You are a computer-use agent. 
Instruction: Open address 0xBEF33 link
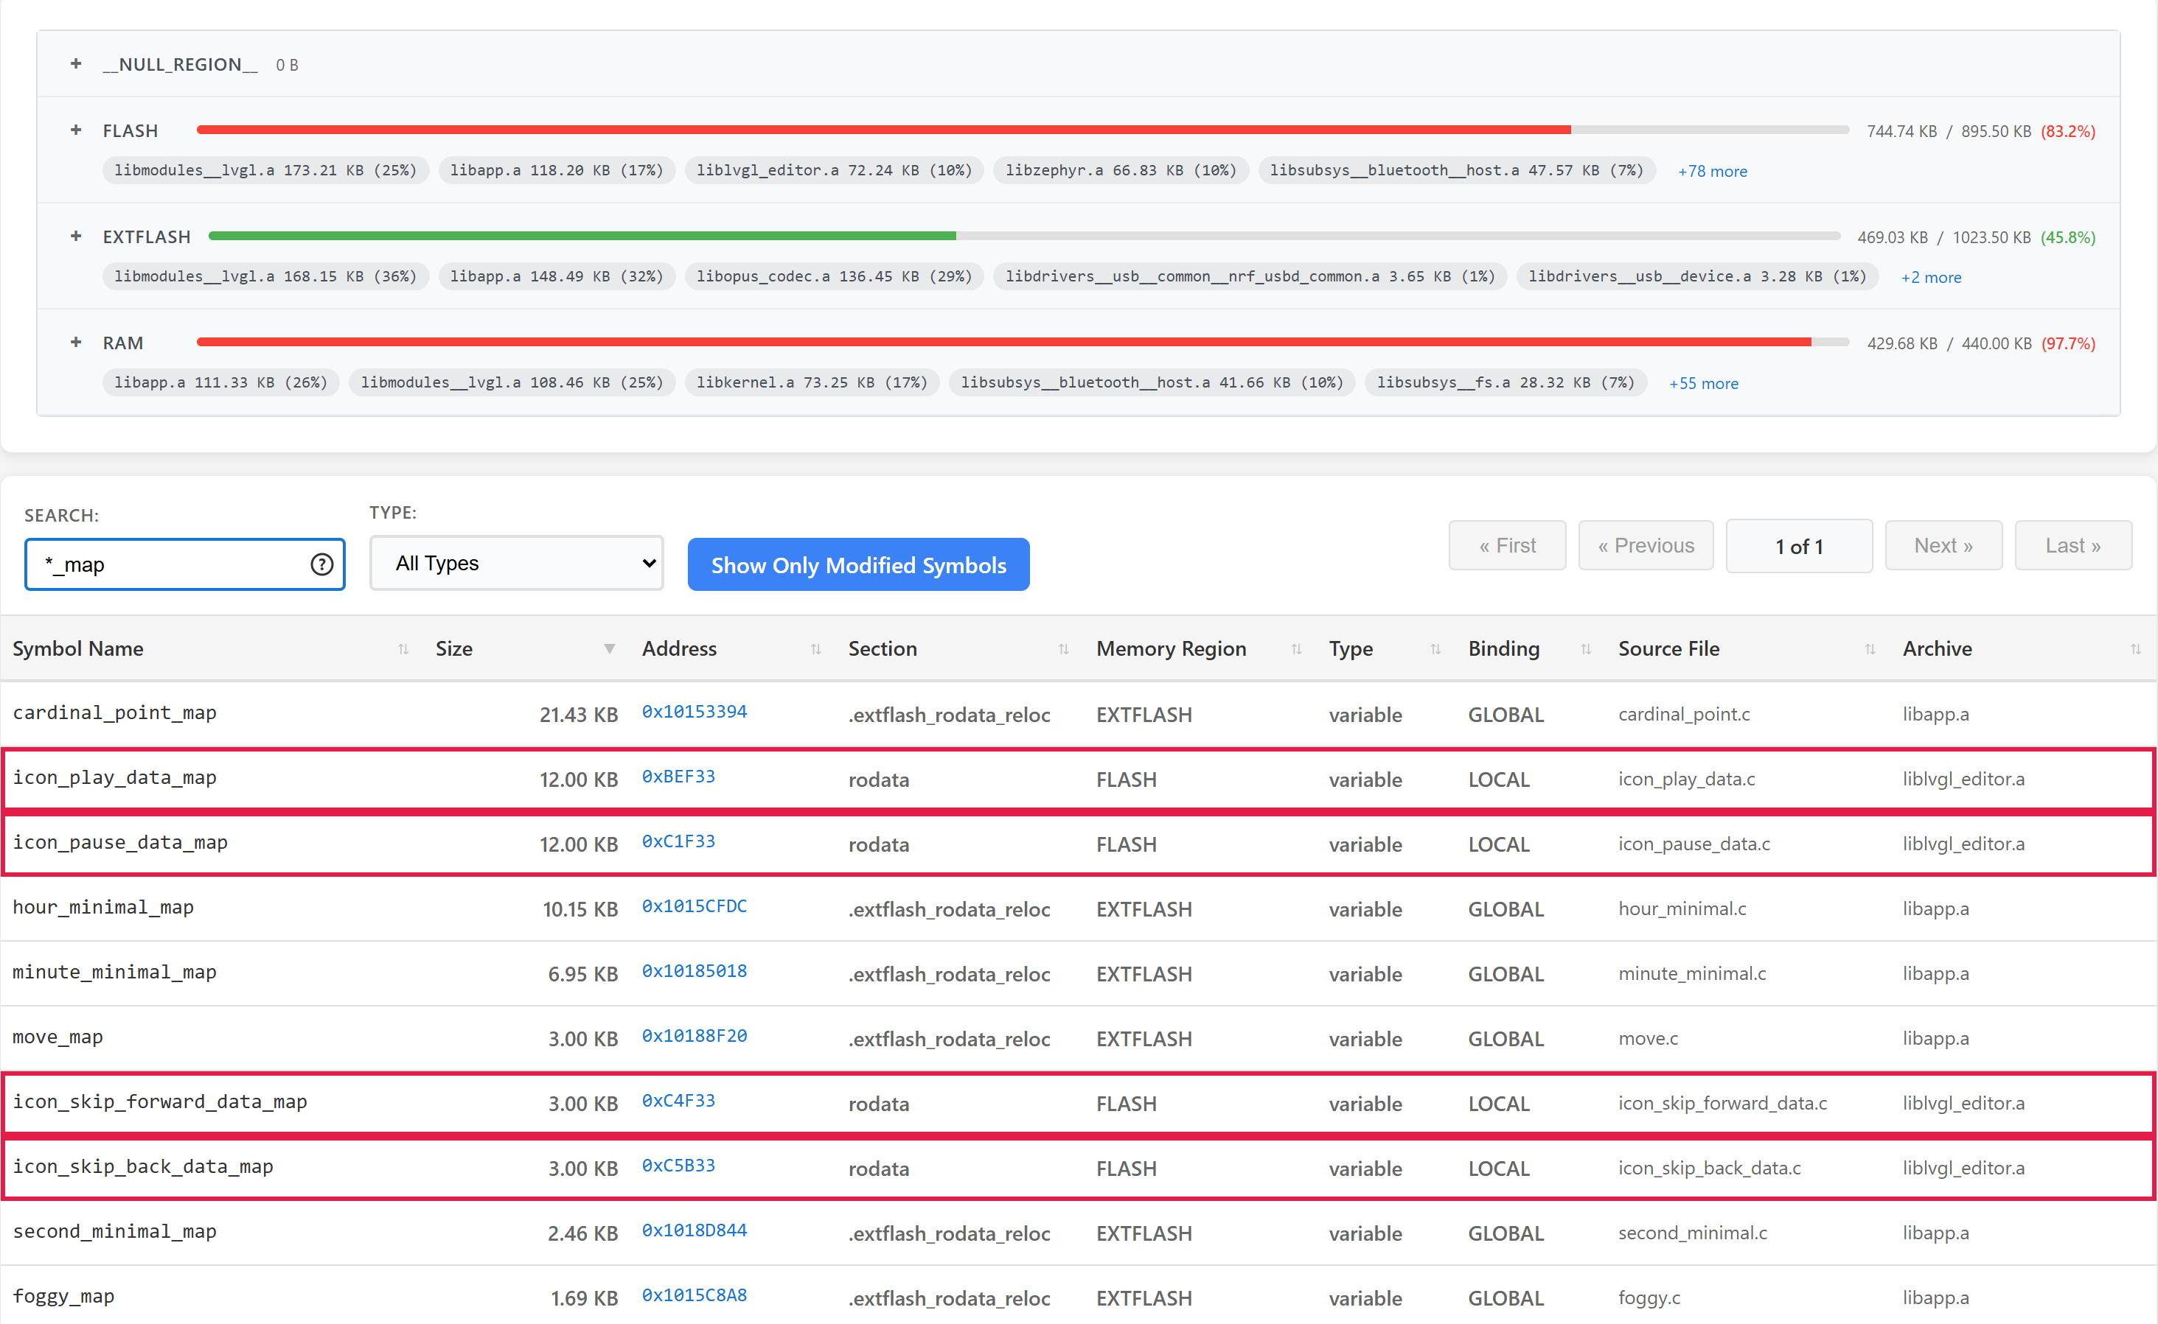pos(678,776)
